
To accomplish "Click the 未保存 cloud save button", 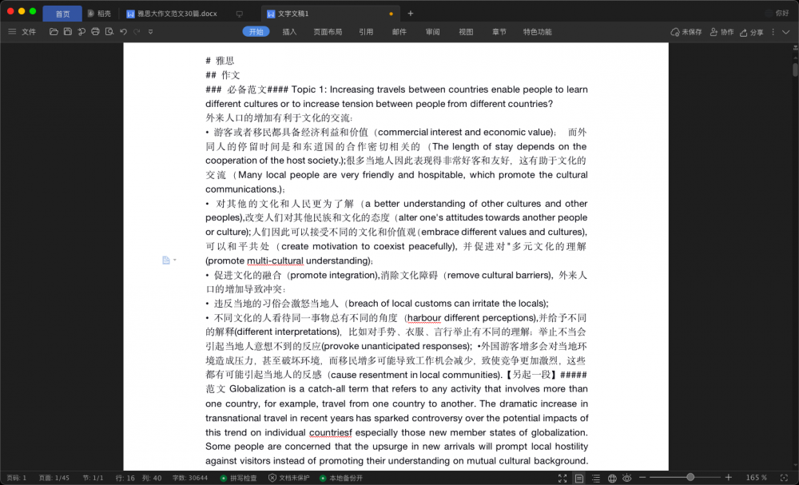I will [686, 32].
